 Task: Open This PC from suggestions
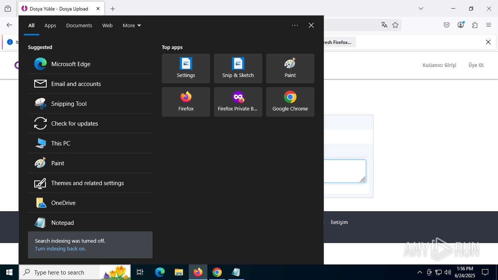(90, 143)
